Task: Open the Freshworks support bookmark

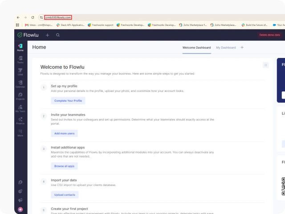Action: point(101,25)
